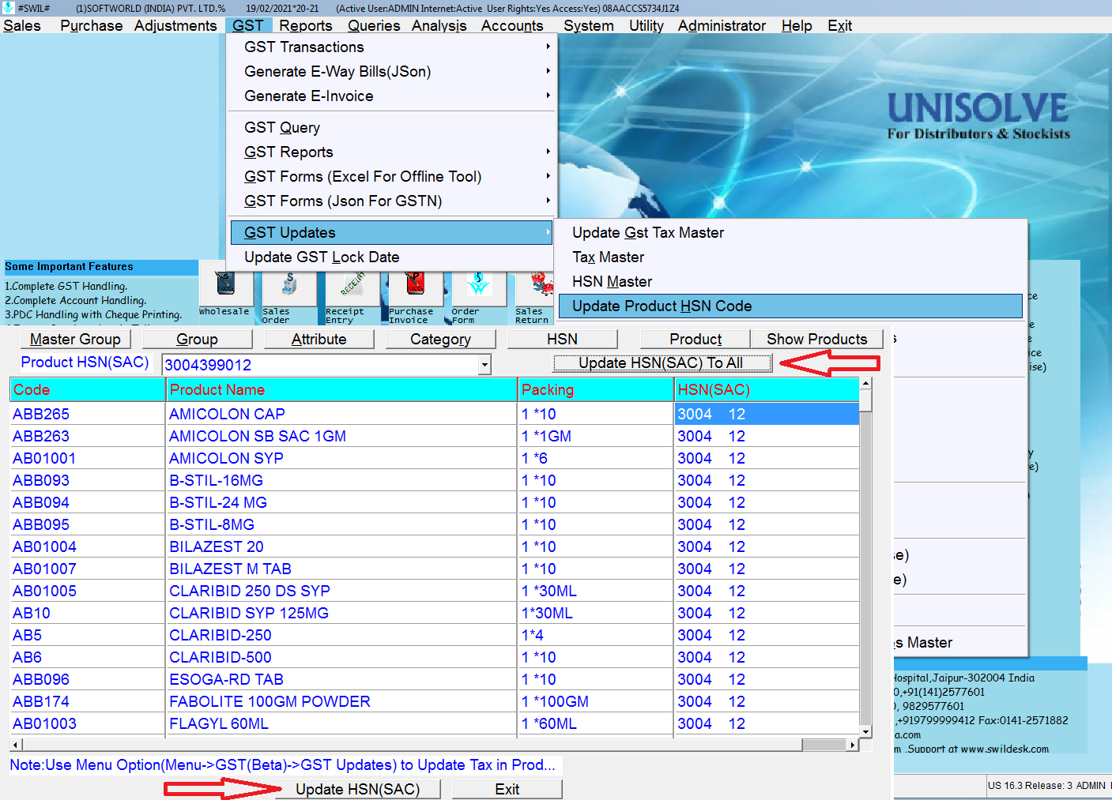Open the Adjustments menu
Screen dimensions: 1112x800
(x=175, y=25)
